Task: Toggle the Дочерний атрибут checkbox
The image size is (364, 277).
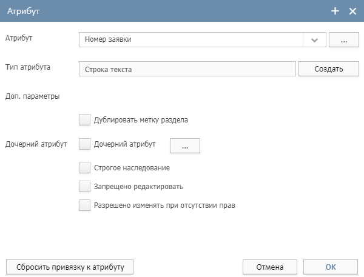Action: pyautogui.click(x=84, y=144)
